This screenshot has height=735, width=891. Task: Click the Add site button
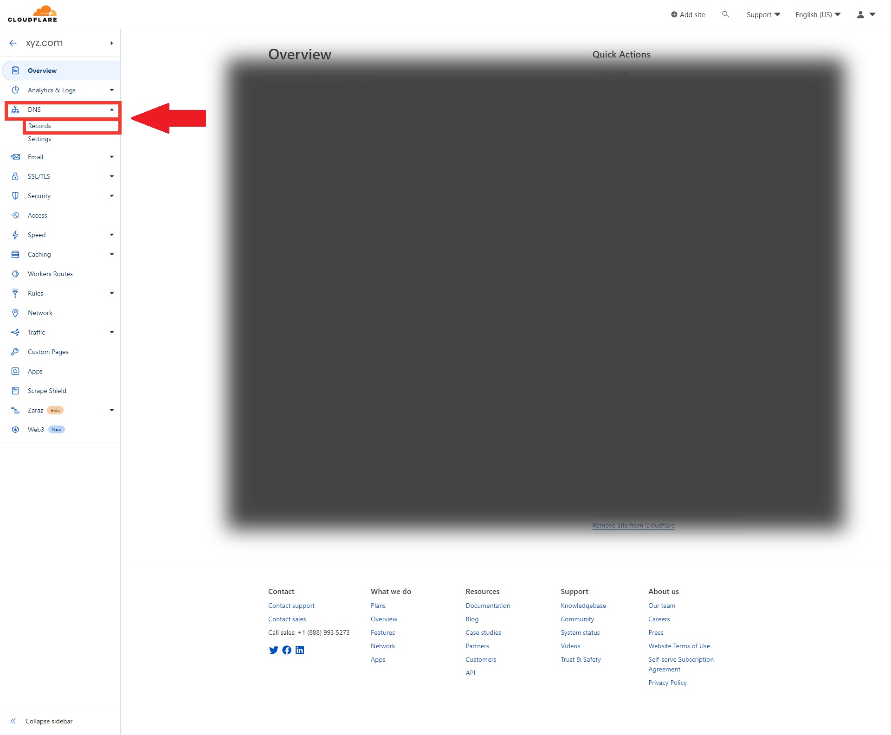(688, 14)
